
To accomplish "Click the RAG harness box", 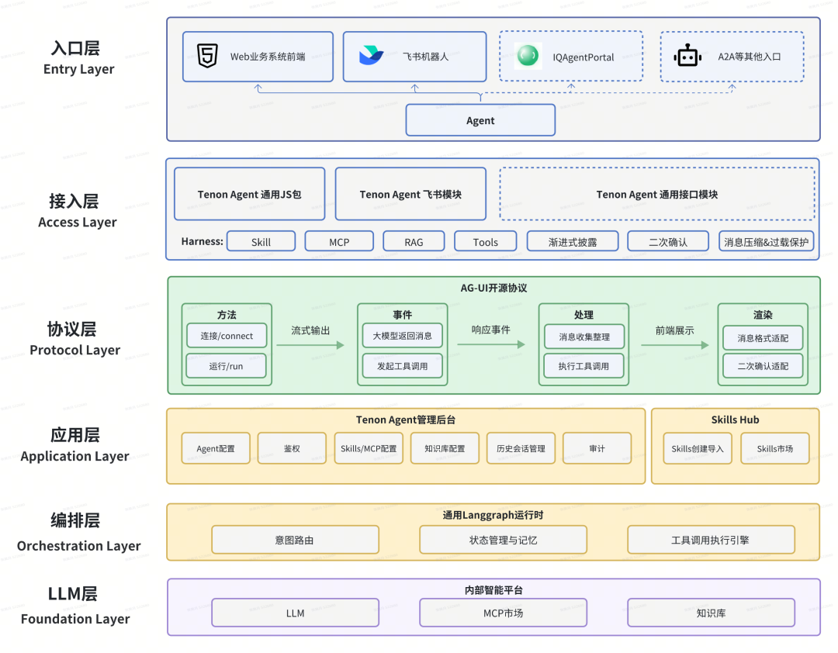I will (414, 241).
